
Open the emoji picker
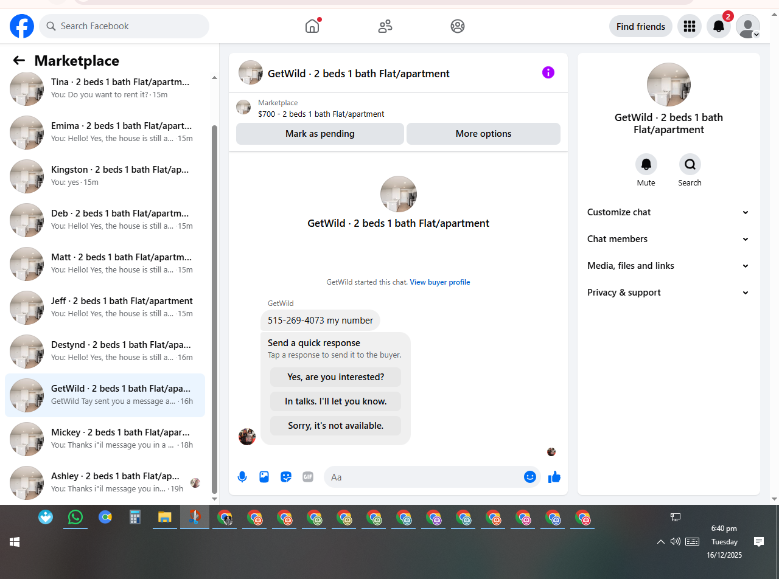[530, 477]
